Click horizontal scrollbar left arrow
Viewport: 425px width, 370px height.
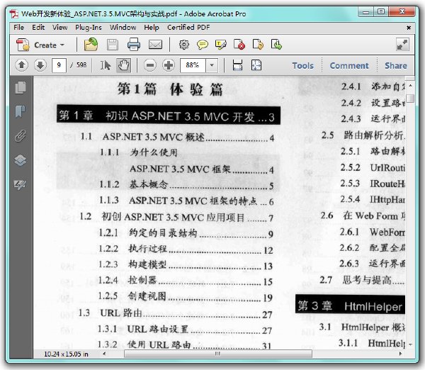[x=105, y=354]
